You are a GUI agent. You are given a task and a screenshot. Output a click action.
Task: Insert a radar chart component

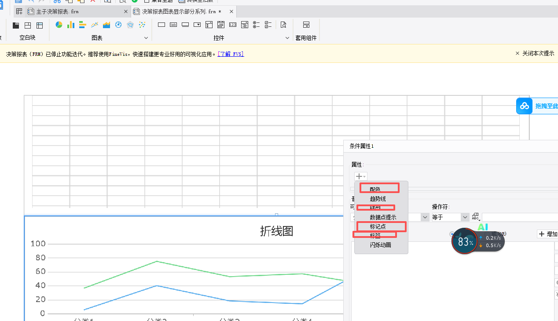(x=130, y=25)
